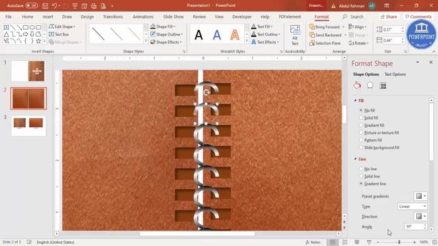This screenshot has height=246, width=438.
Task: Open Preset gradients dropdown
Action: tap(420, 196)
